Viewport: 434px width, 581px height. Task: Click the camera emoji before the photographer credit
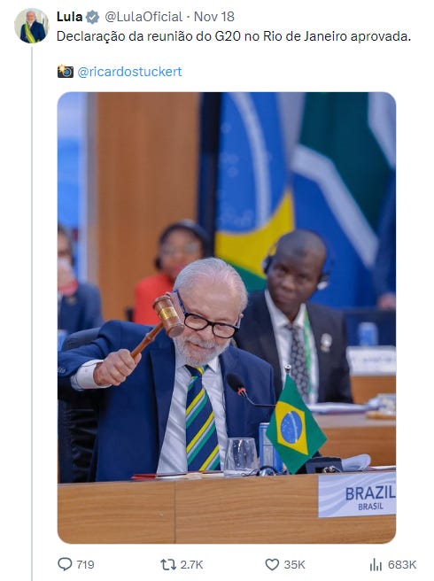click(x=66, y=71)
